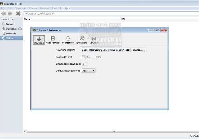Open the History menu
The height and width of the screenshot is (139, 199).
pyautogui.click(x=33, y=8)
